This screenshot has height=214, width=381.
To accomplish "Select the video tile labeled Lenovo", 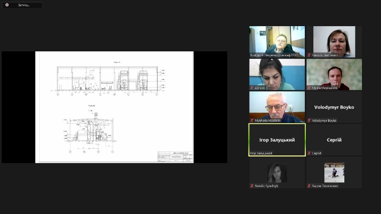I will 277,75.
